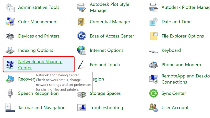This screenshot has height=118, width=210.
Task: Click the File Explorer Options text
Action: coord(183,36)
